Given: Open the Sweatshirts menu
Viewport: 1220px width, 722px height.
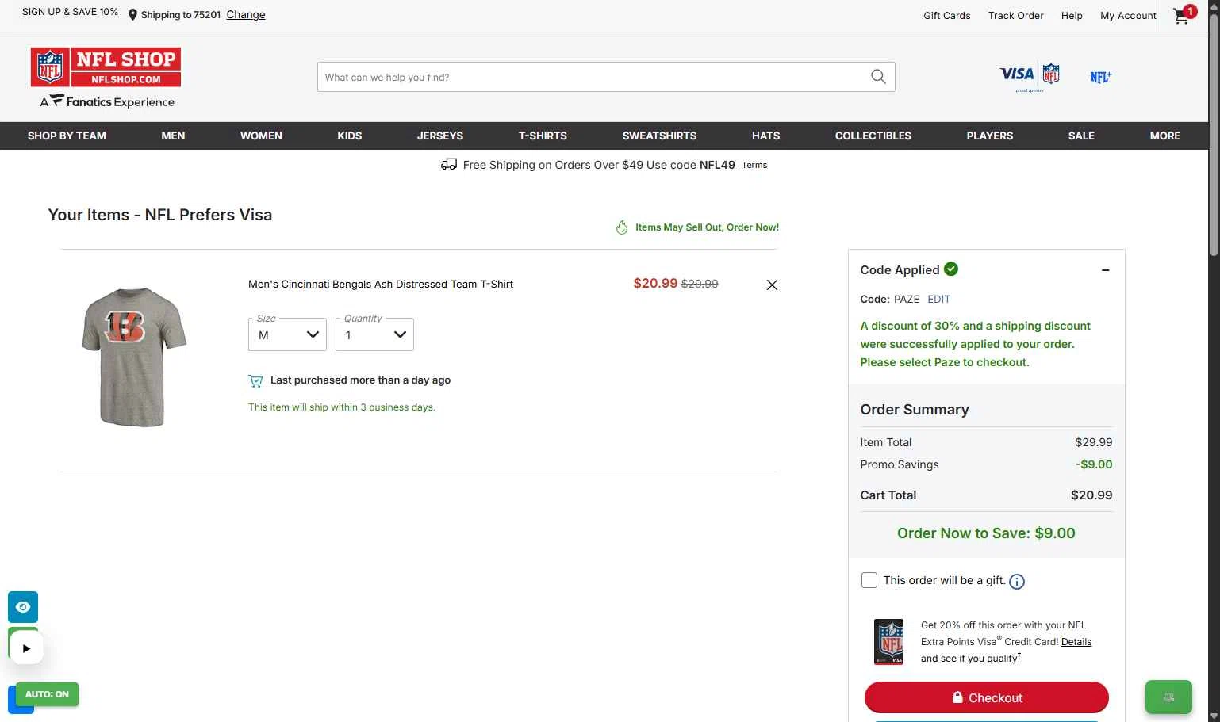Looking at the screenshot, I should [659, 136].
